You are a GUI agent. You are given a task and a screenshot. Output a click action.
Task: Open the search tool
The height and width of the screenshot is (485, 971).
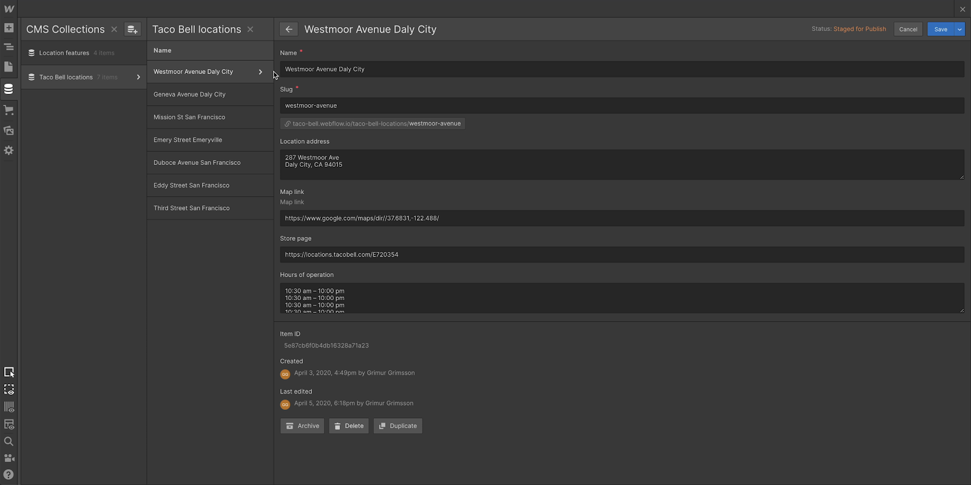(x=8, y=441)
